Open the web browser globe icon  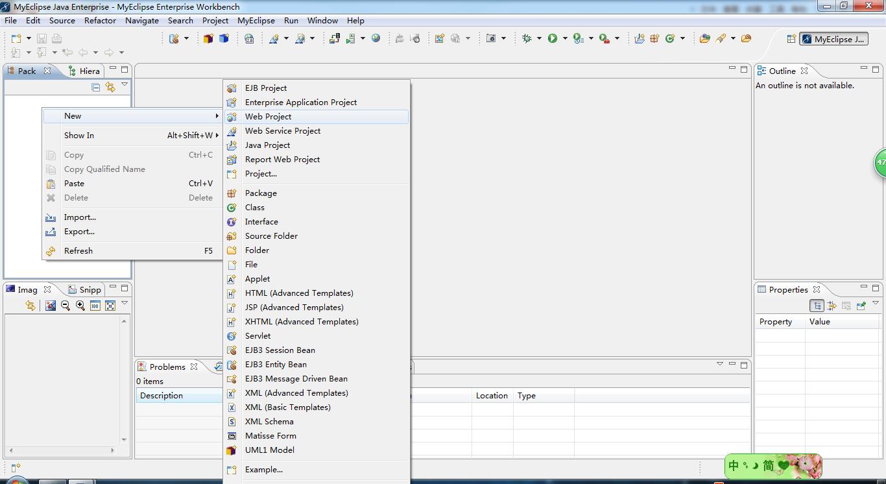[x=376, y=39]
